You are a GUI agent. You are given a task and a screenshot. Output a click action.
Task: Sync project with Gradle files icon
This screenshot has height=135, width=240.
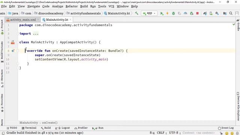click(205, 13)
